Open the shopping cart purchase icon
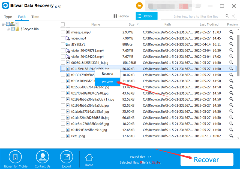Viewport: 240px width, 169px height. point(139,6)
